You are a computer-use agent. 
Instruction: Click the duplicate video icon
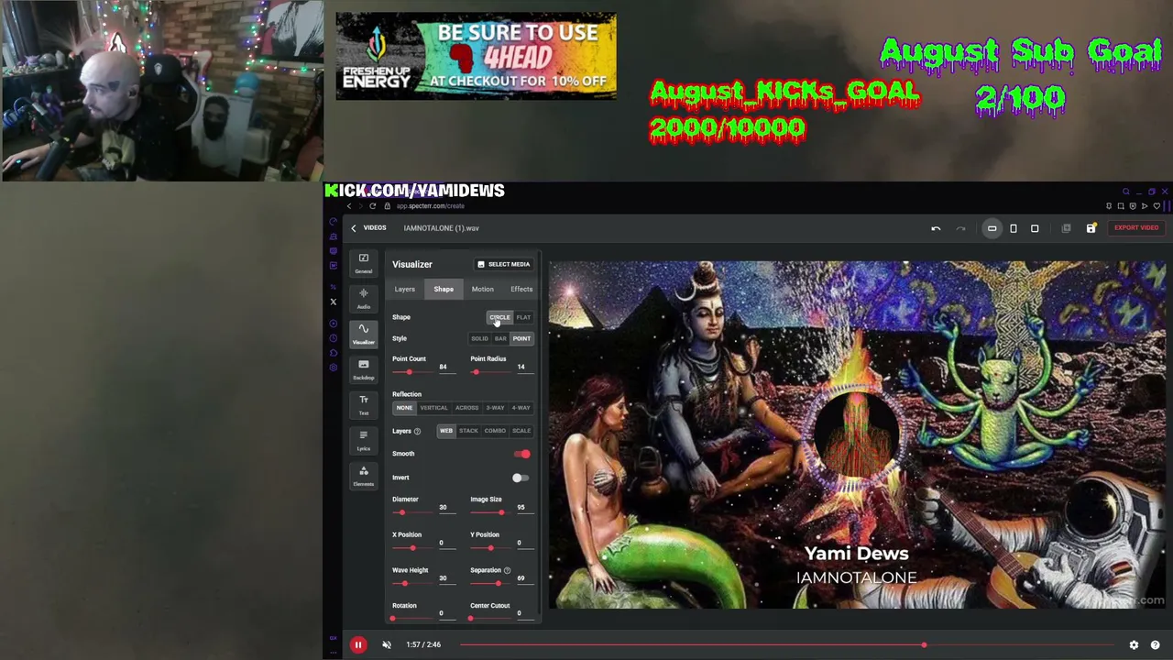click(1066, 228)
